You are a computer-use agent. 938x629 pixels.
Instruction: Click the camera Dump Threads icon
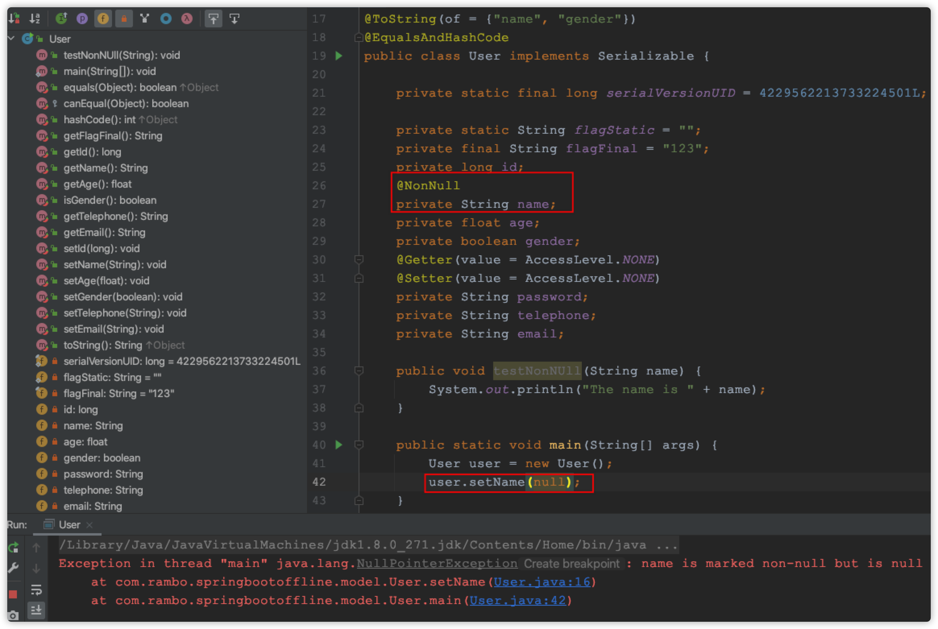pos(13,615)
